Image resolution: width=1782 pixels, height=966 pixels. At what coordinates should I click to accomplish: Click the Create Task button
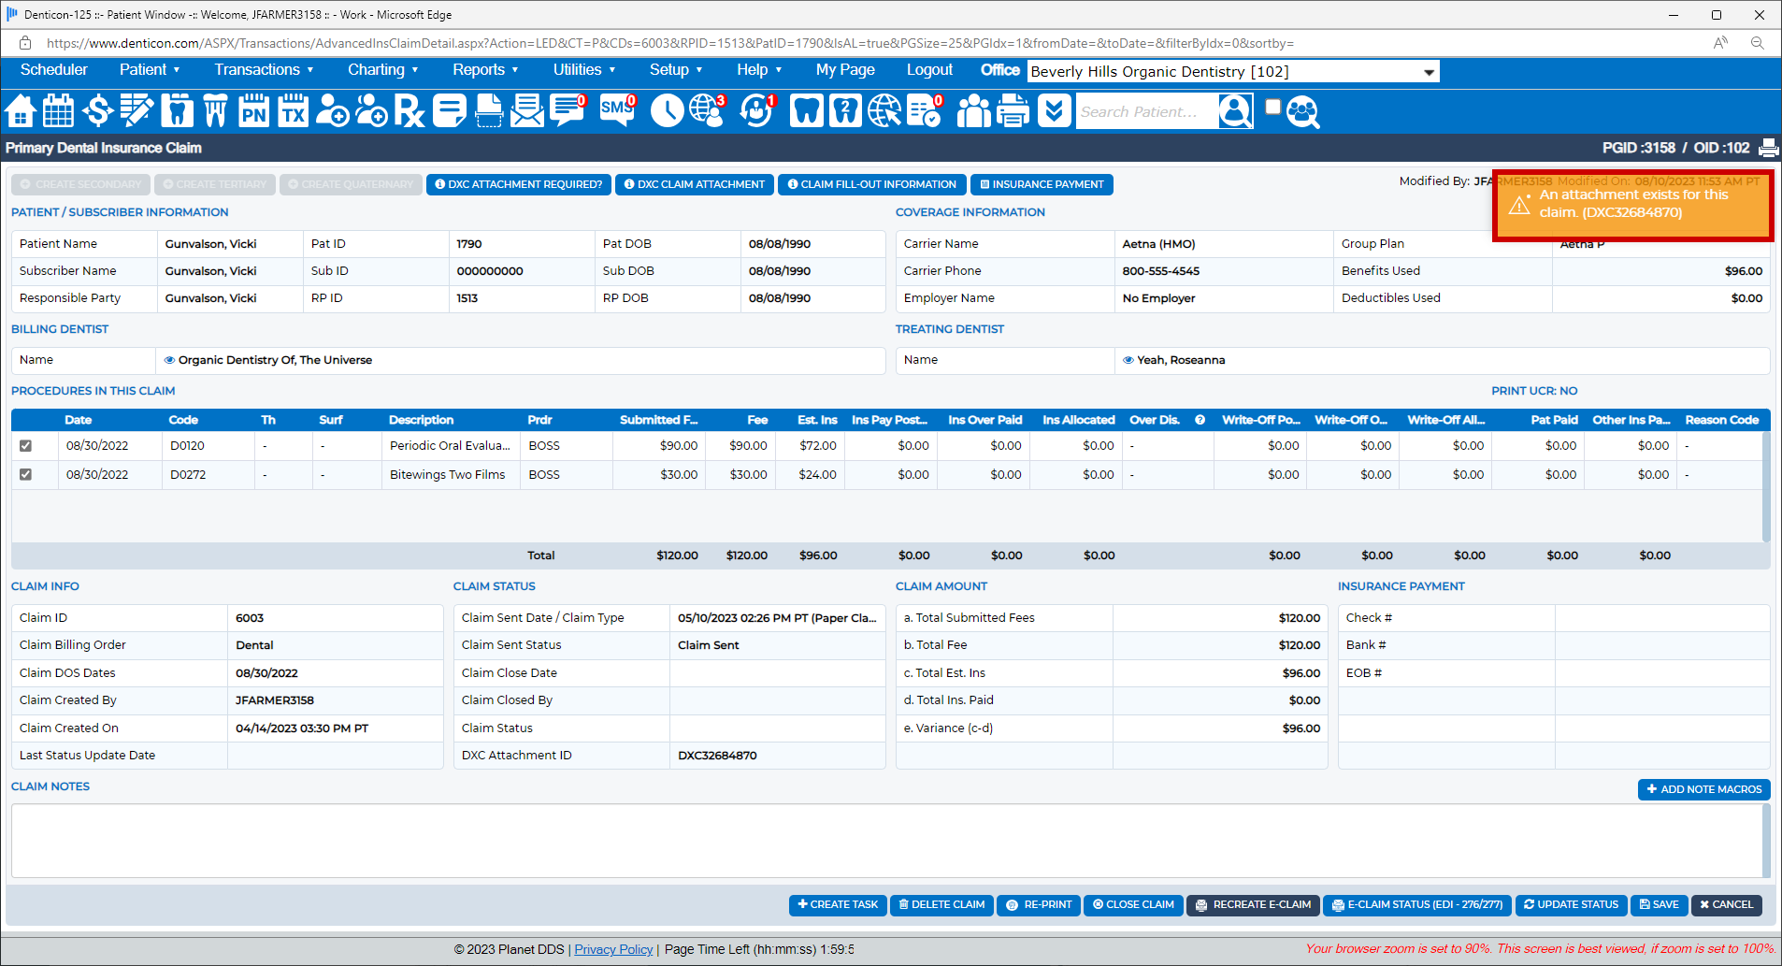[838, 905]
